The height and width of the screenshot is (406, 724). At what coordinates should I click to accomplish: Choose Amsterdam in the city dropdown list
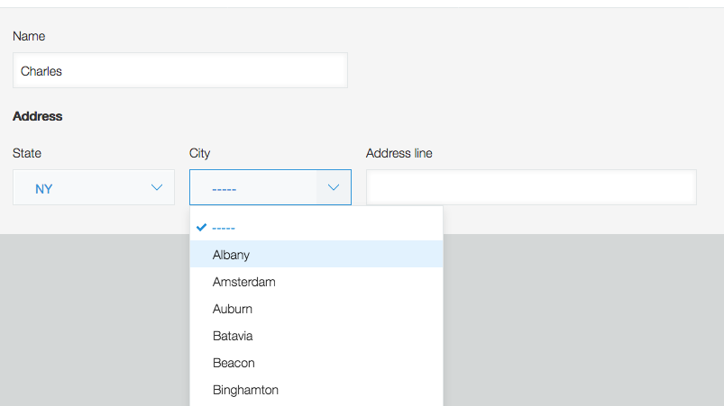[x=243, y=282]
